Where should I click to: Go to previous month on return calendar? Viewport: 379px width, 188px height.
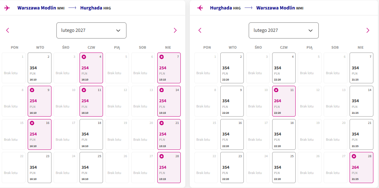coord(200,30)
